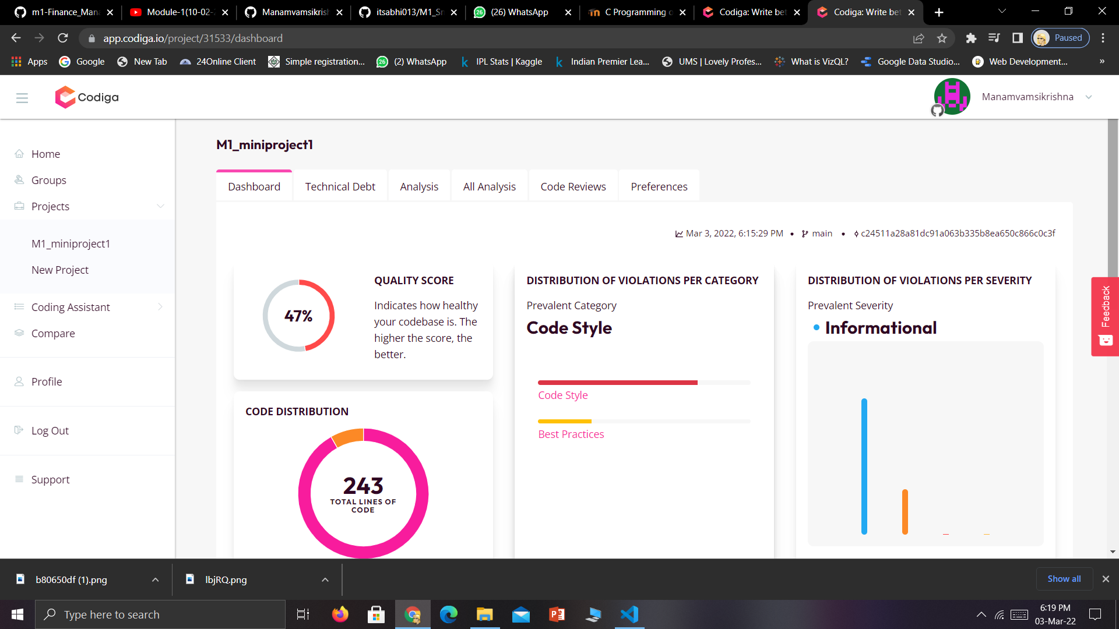
Task: Switch to the Analysis tab
Action: (419, 186)
